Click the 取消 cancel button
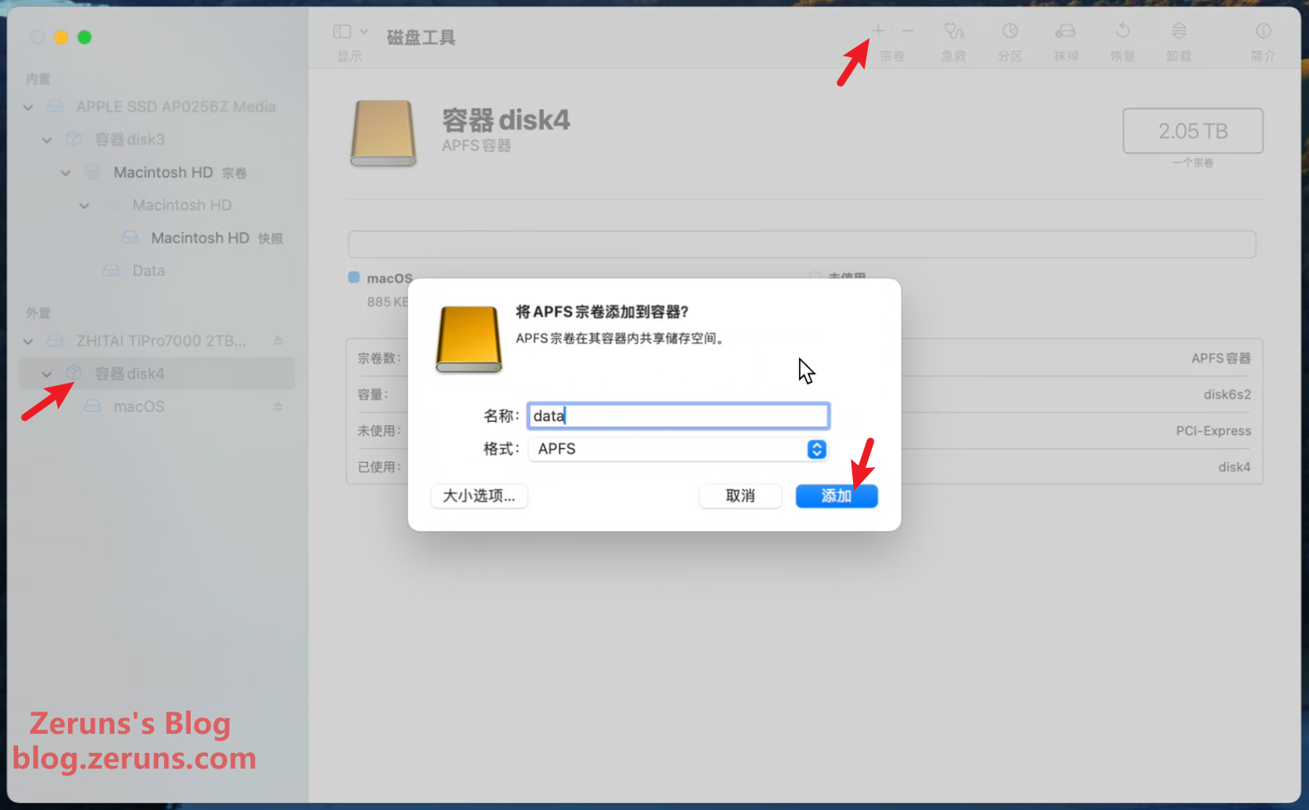Image resolution: width=1309 pixels, height=810 pixels. coord(740,496)
